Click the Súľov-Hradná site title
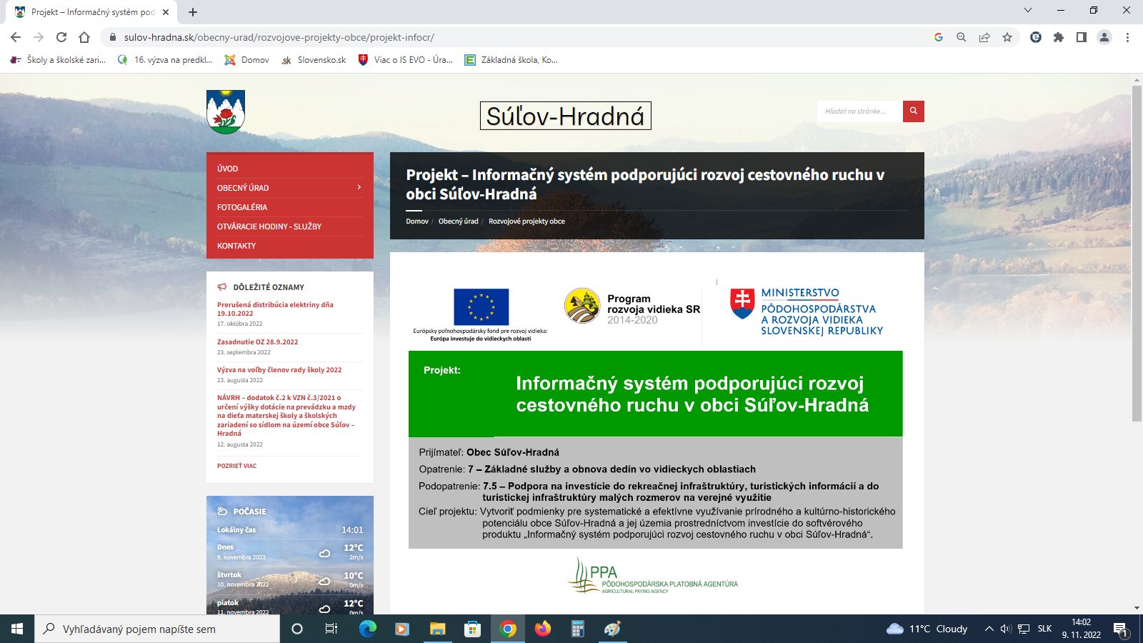This screenshot has height=643, width=1143. 565,116
